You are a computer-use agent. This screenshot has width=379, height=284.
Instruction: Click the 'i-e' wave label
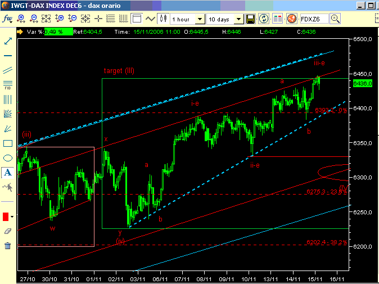click(x=195, y=103)
